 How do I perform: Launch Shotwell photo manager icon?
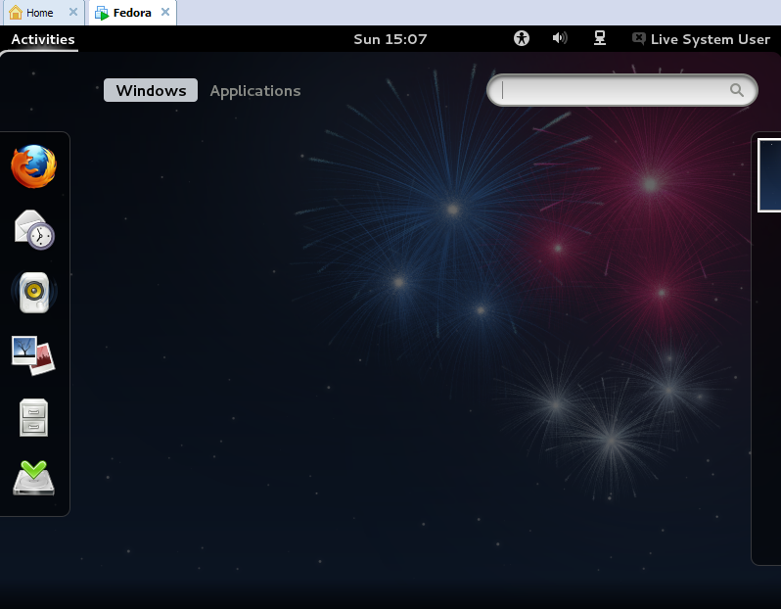(33, 355)
